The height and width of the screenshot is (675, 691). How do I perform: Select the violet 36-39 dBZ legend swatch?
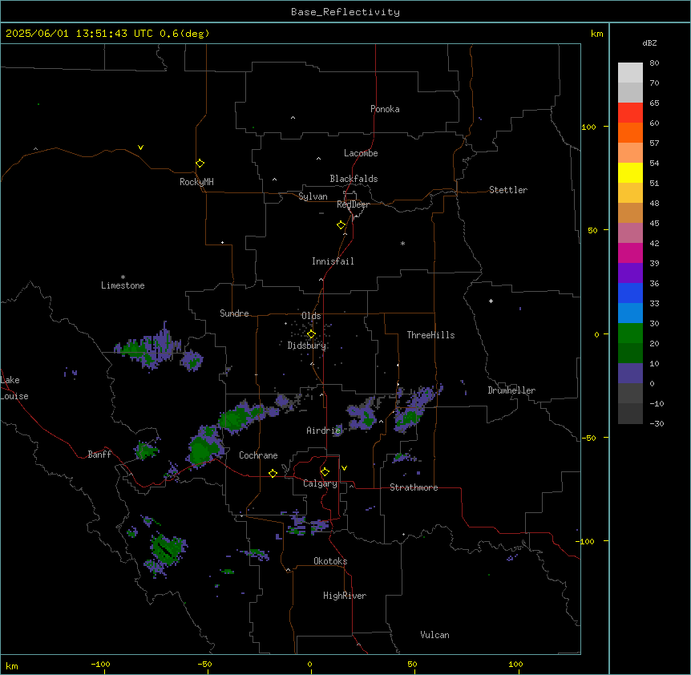[630, 273]
